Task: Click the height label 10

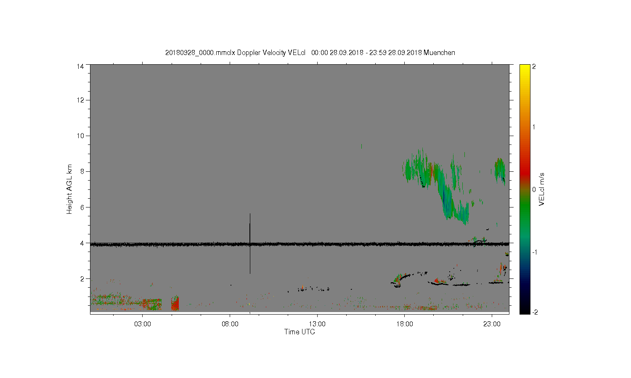Action: coord(80,136)
